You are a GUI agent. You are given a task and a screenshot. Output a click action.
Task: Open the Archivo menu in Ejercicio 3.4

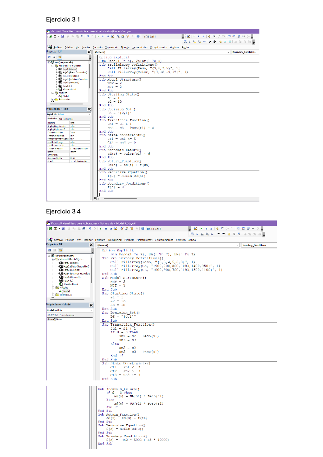pyautogui.click(x=58, y=240)
